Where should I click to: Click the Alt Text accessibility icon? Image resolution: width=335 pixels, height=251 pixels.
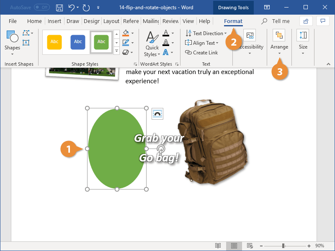click(x=250, y=35)
